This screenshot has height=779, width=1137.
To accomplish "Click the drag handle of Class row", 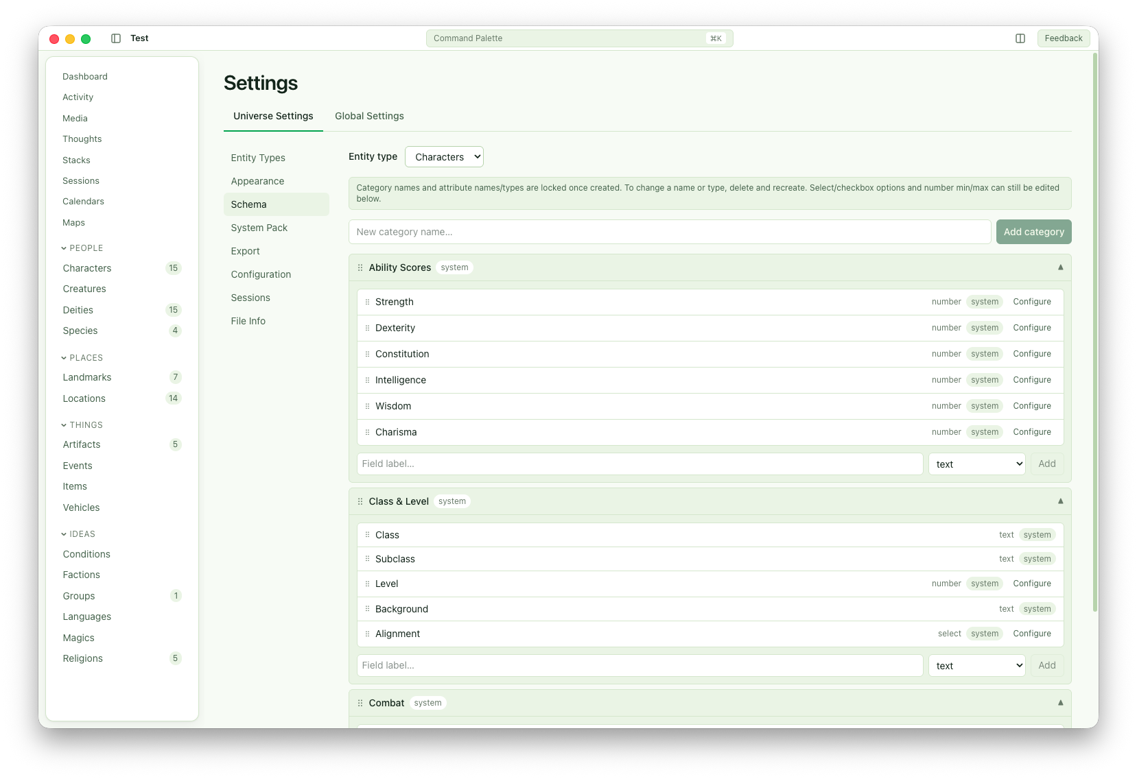I will pyautogui.click(x=367, y=535).
